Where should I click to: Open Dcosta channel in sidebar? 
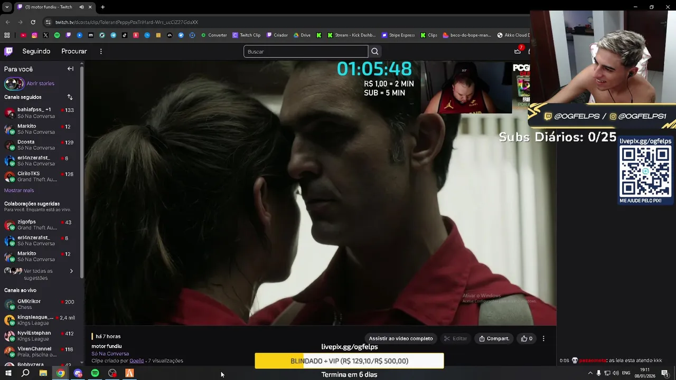[x=40, y=145]
